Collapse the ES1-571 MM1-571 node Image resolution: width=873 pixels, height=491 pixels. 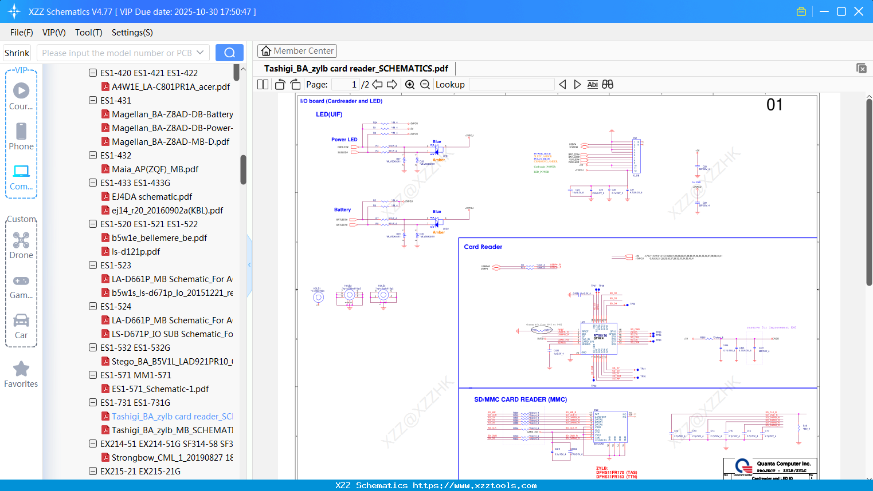click(x=93, y=375)
